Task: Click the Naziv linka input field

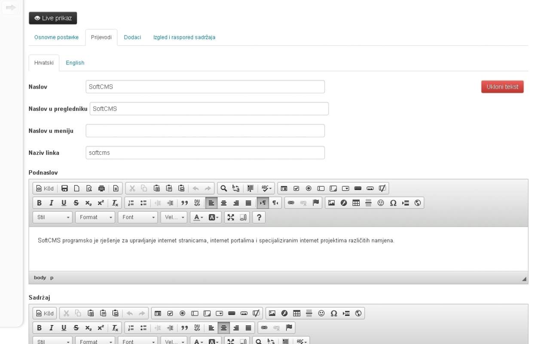Action: click(205, 153)
